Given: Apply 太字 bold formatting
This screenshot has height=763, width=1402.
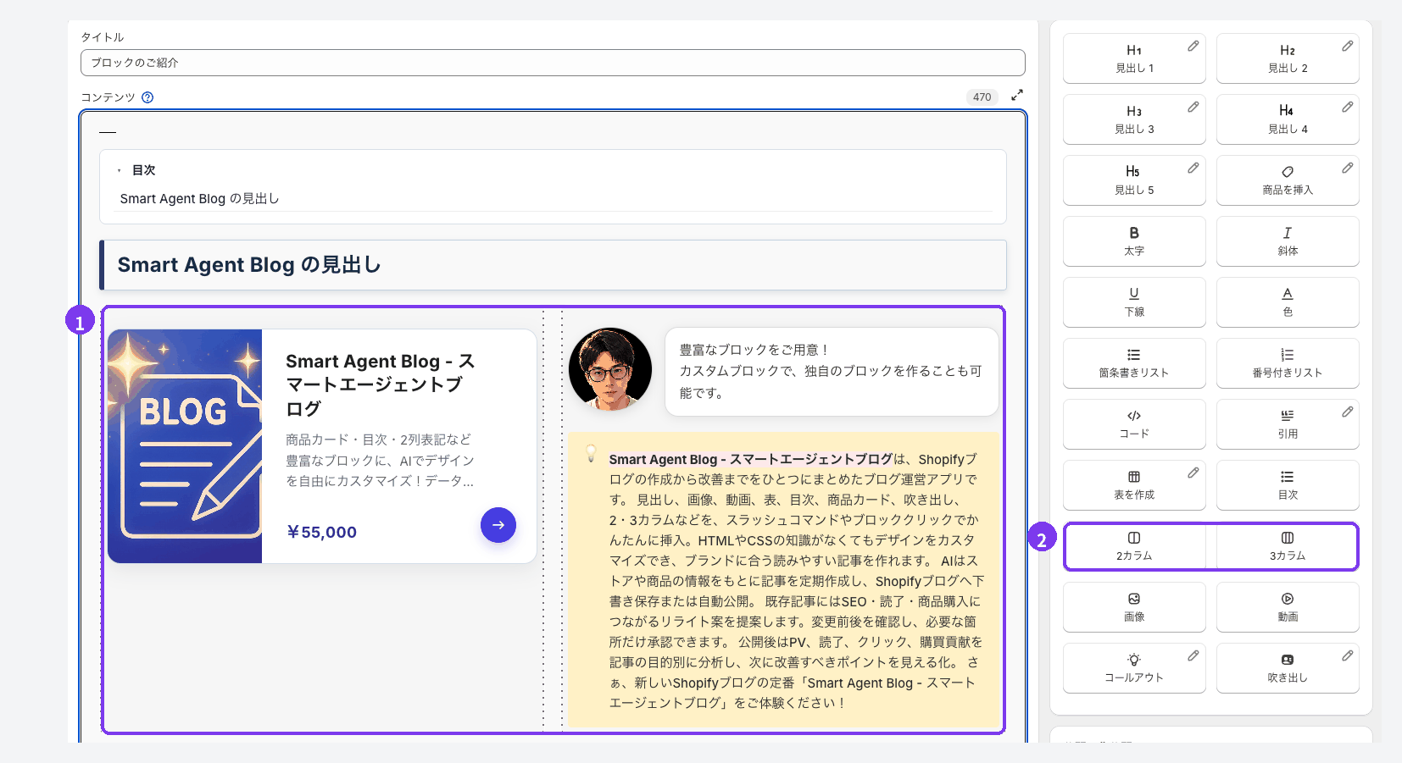Looking at the screenshot, I should point(1134,241).
